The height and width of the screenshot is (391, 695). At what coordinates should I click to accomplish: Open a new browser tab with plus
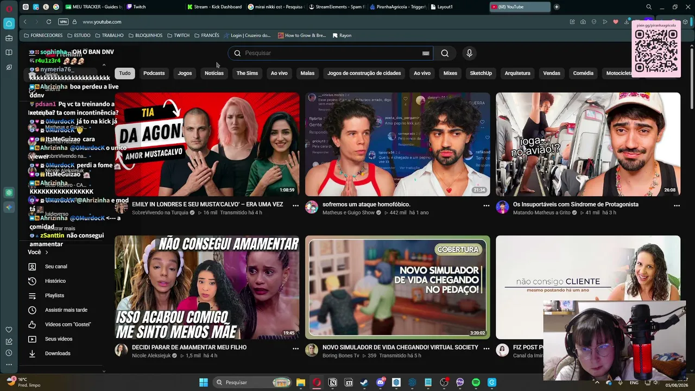click(557, 7)
